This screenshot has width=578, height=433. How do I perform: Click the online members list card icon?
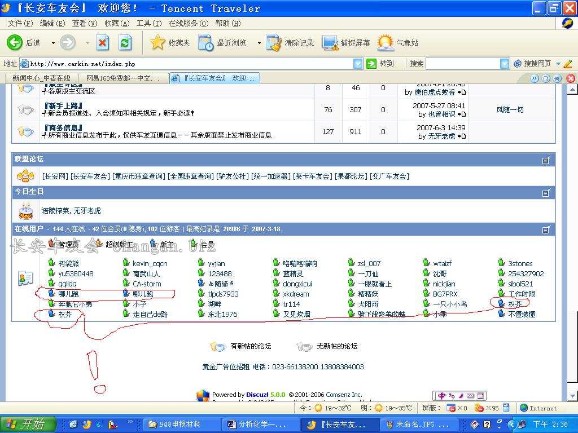tap(25, 279)
